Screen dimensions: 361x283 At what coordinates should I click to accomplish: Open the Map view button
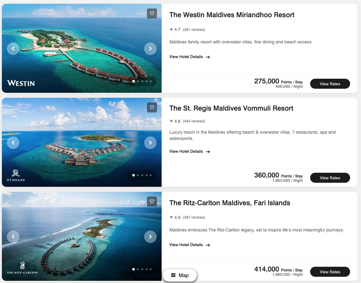click(180, 275)
